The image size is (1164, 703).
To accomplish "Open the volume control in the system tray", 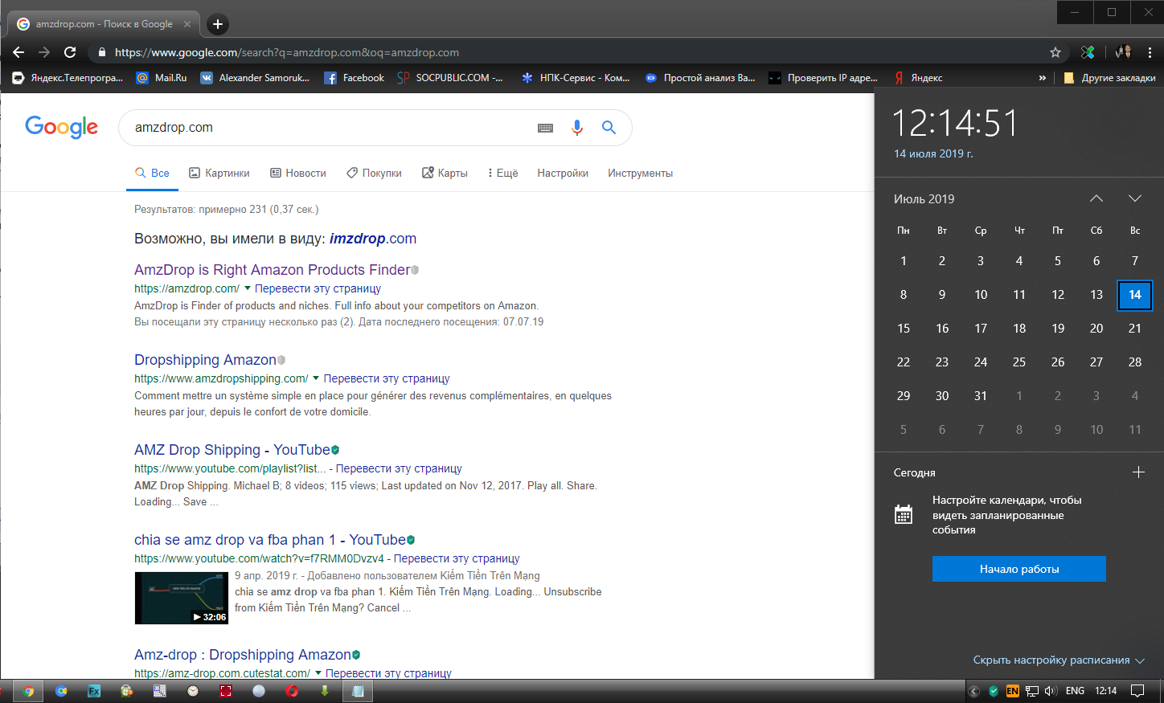I will (x=1051, y=691).
